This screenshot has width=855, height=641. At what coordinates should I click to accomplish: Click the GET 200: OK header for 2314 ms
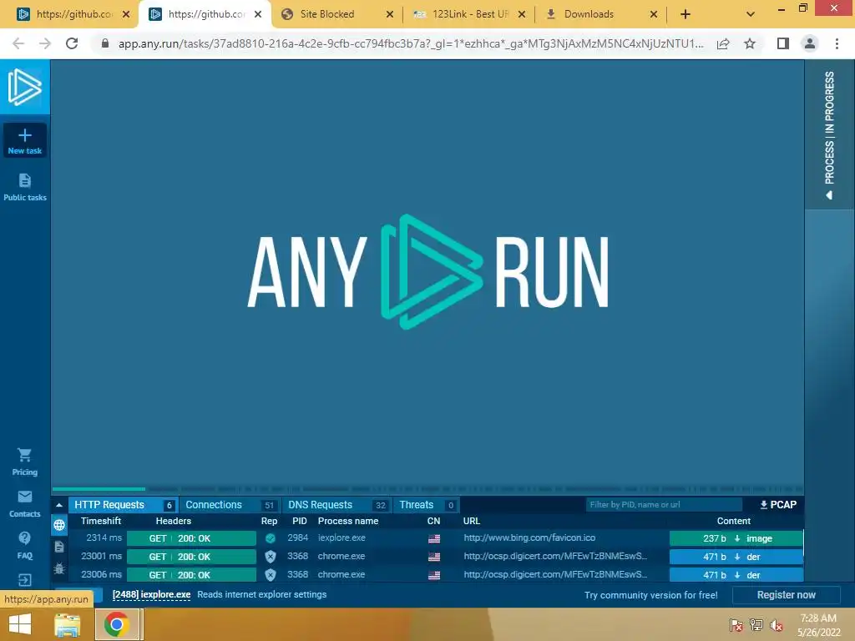coord(191,538)
